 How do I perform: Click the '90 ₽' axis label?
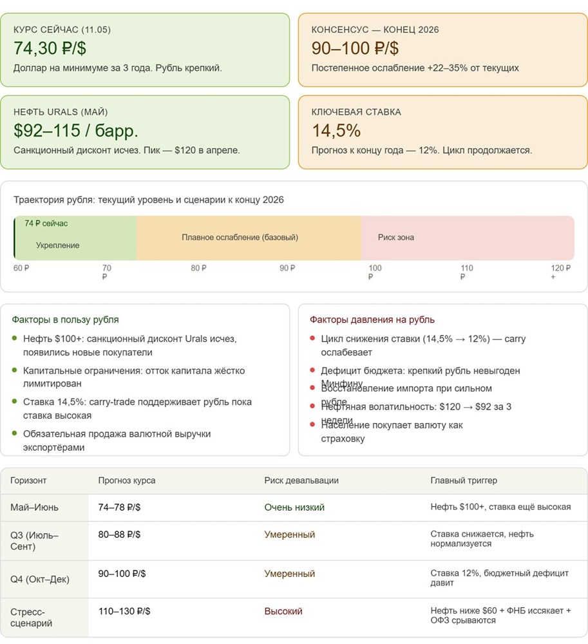[x=287, y=268]
